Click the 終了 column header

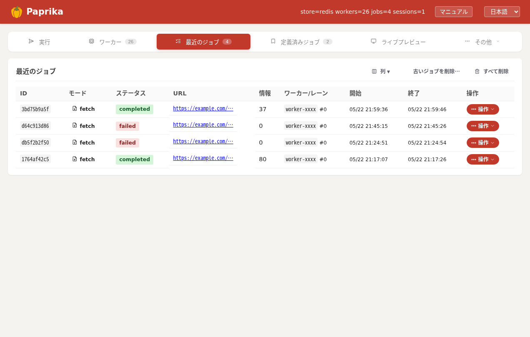pos(414,93)
